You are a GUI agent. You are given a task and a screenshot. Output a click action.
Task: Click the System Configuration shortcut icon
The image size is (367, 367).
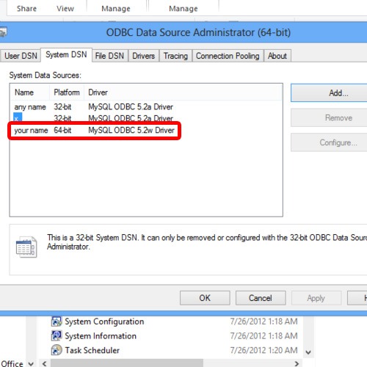57,321
